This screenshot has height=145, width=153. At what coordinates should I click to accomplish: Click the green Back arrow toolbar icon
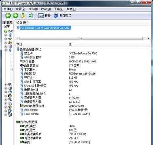point(8,16)
